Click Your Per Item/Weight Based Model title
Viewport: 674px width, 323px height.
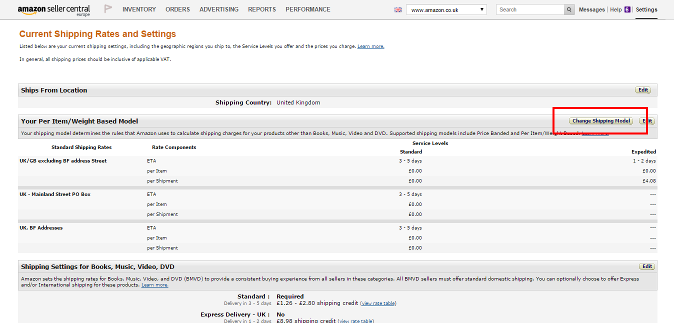pos(79,121)
